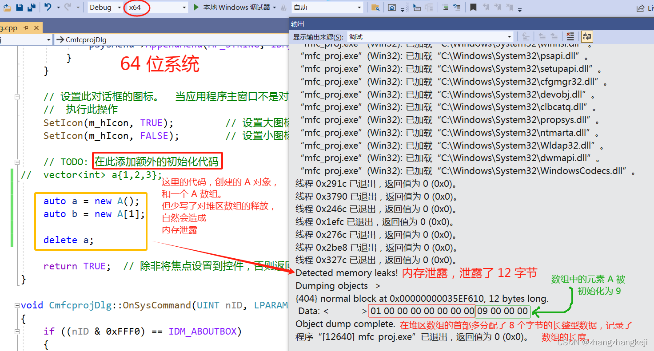Go to the next bookmark
Screen dimensions: 654x351
(498, 8)
